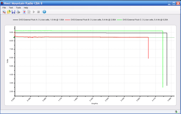Open the Help menu
The width and height of the screenshot is (181, 114).
(26, 8)
